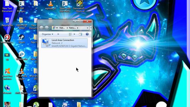Open the RAR Password shortcut icon

click(x=22, y=7)
